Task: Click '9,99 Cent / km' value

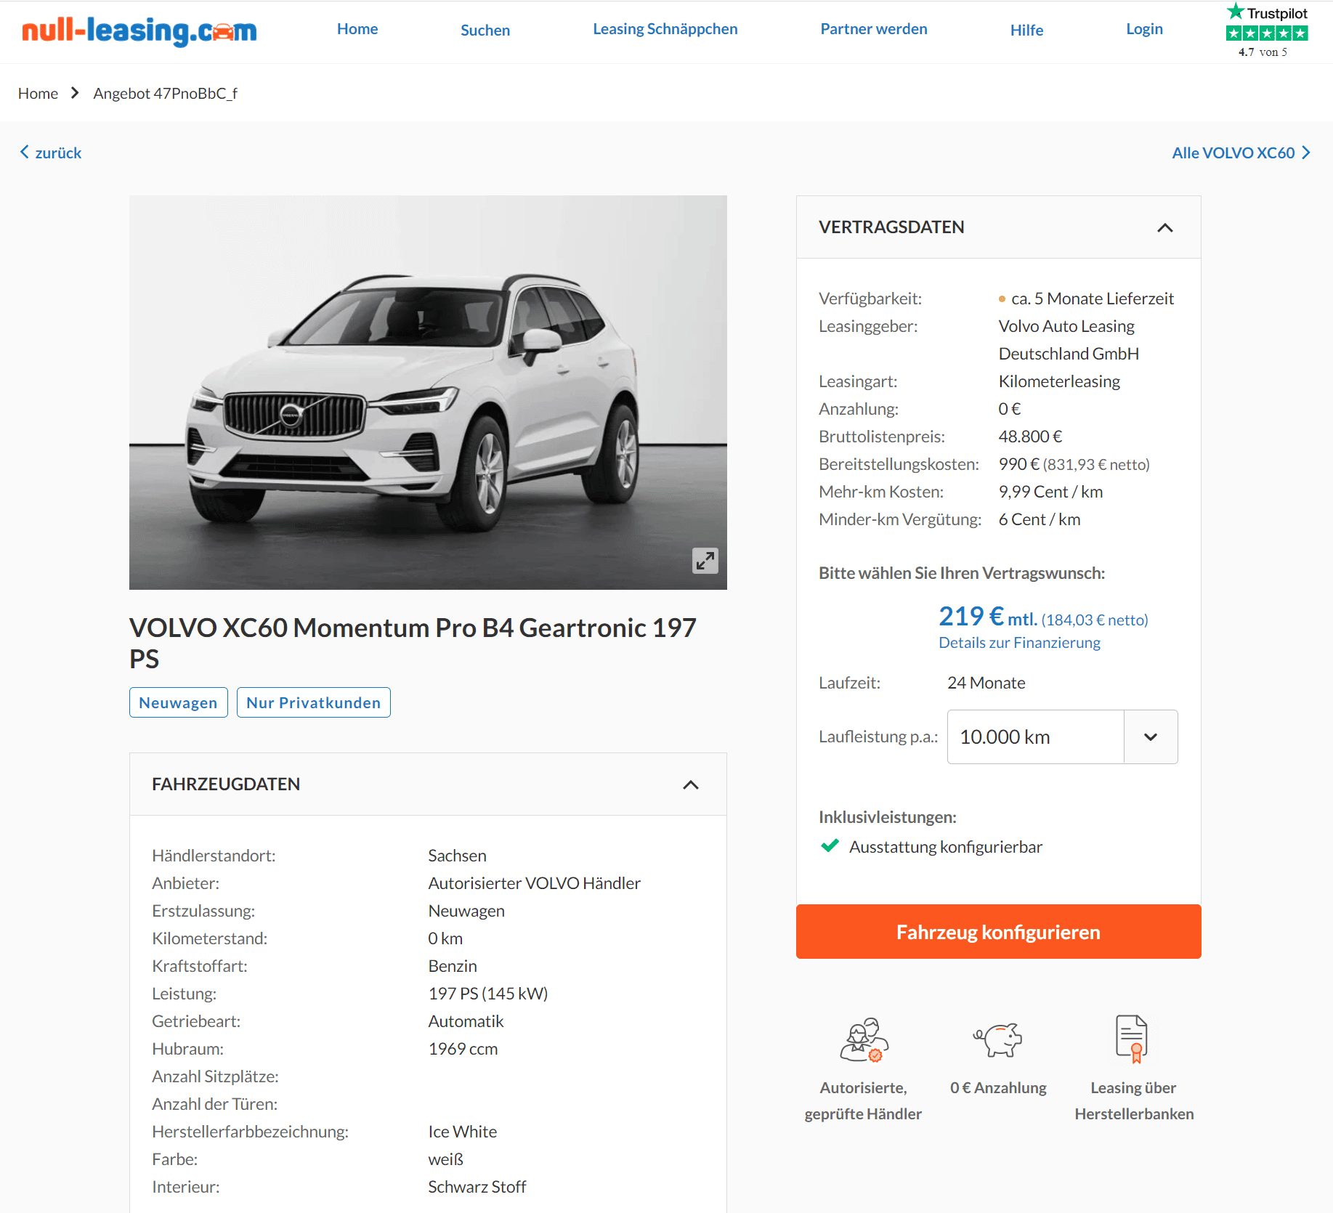Action: click(x=1050, y=492)
